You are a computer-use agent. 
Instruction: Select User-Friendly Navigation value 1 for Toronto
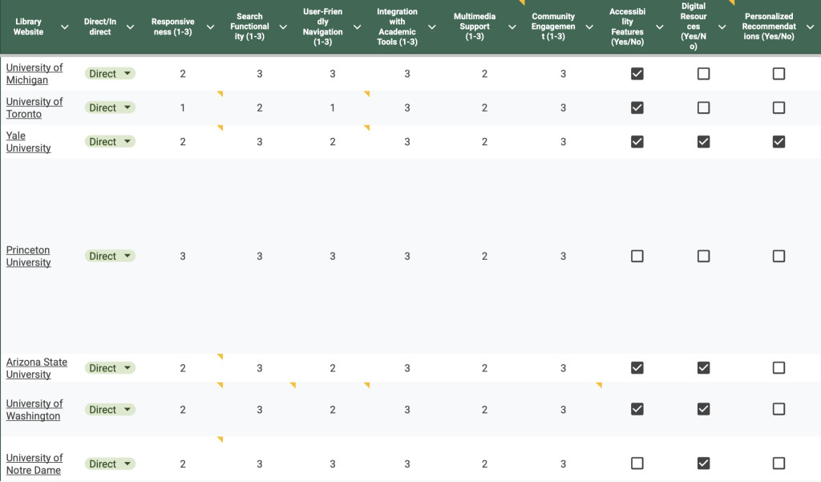333,108
